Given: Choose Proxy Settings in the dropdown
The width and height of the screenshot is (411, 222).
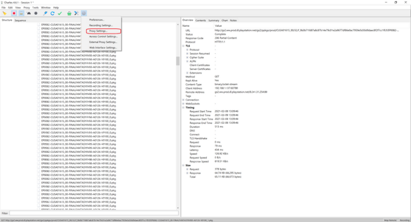Looking at the screenshot, I should tap(98, 31).
